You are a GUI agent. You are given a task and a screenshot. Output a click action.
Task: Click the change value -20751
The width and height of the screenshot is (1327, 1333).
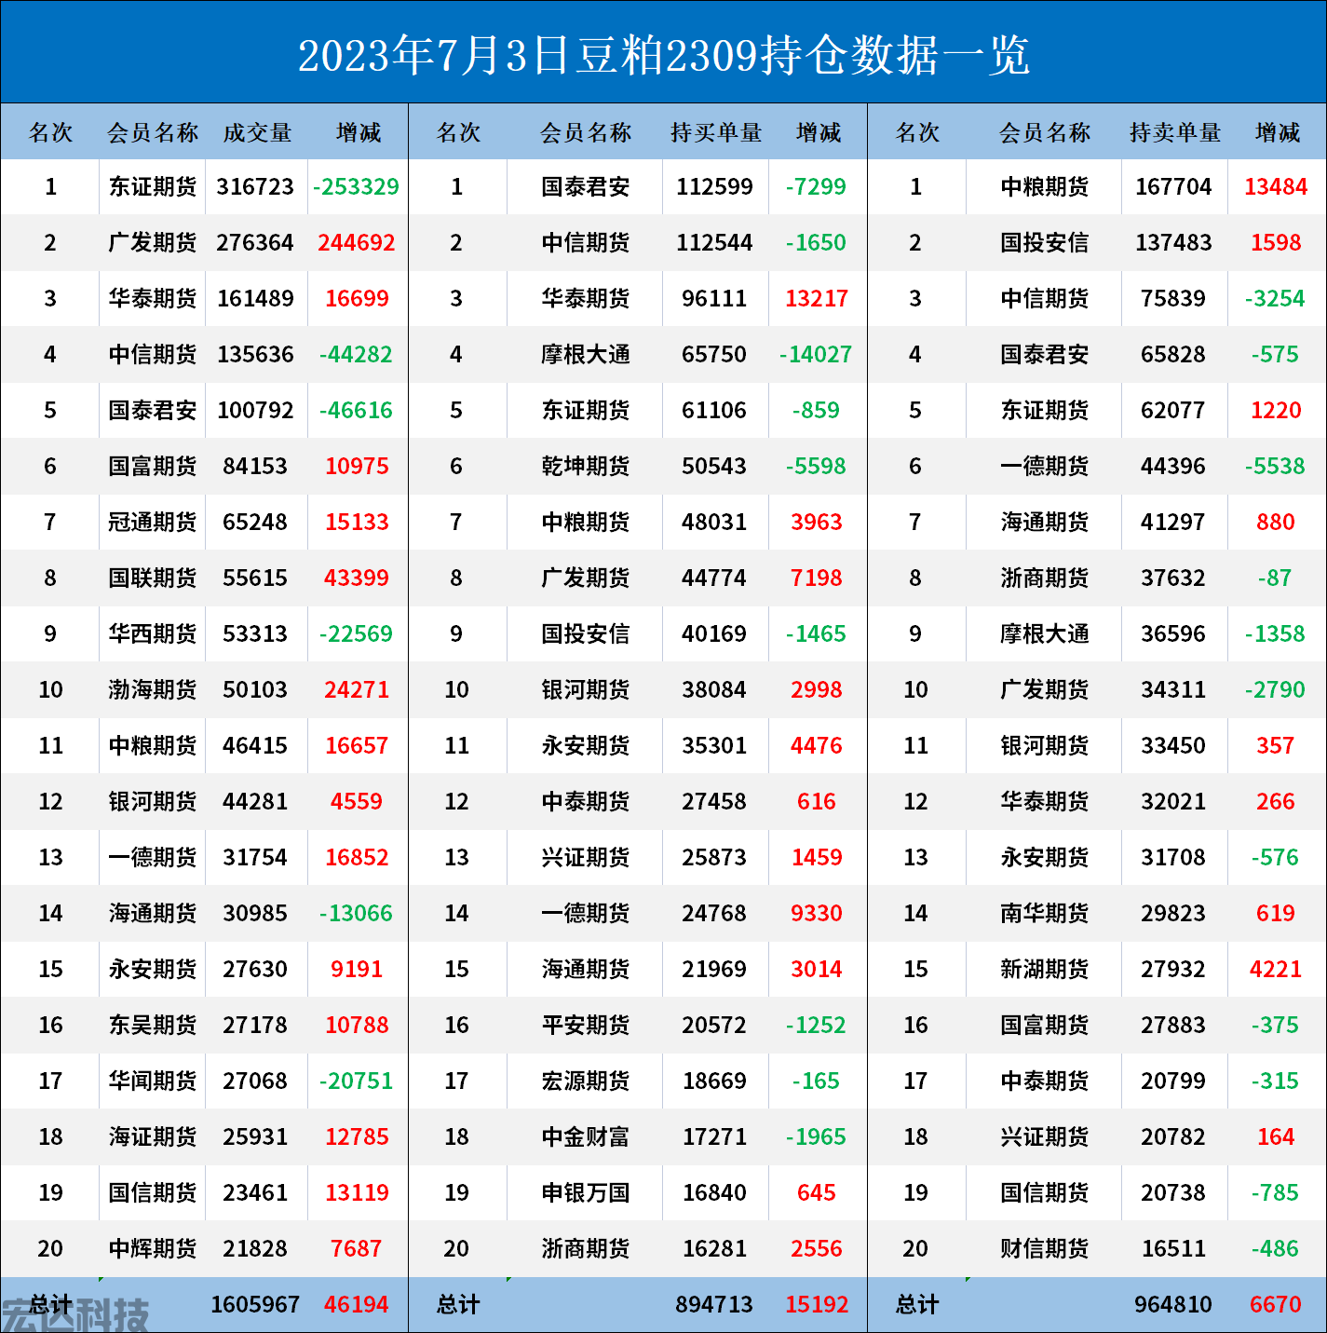tap(357, 1081)
